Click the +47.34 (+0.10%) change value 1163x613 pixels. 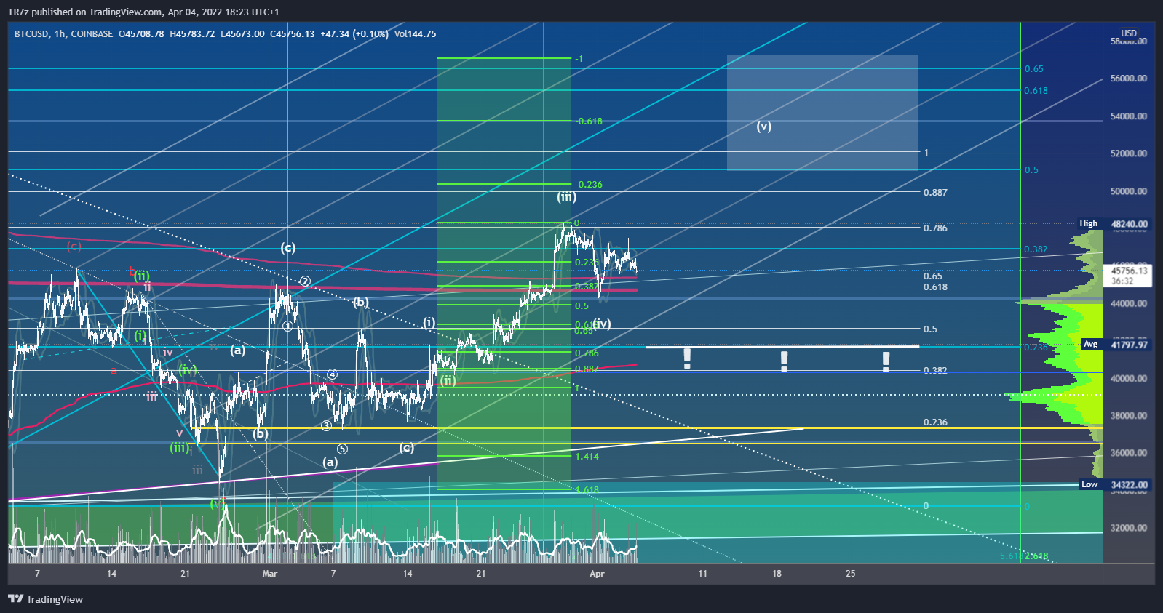(354, 34)
